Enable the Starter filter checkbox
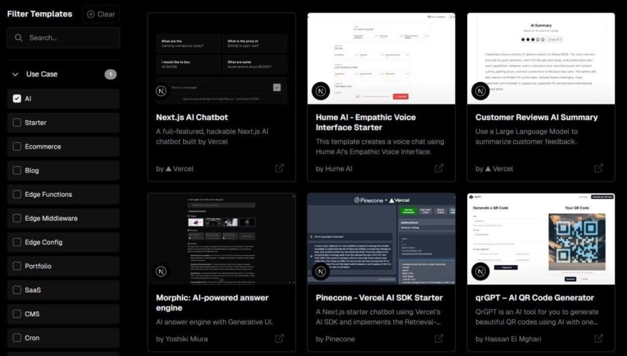627x356 pixels. pyautogui.click(x=17, y=123)
